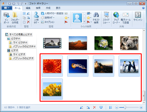The height and width of the screenshot is (112, 147).
Task: Select マイ ピクチャ folder
Action: 18,42
